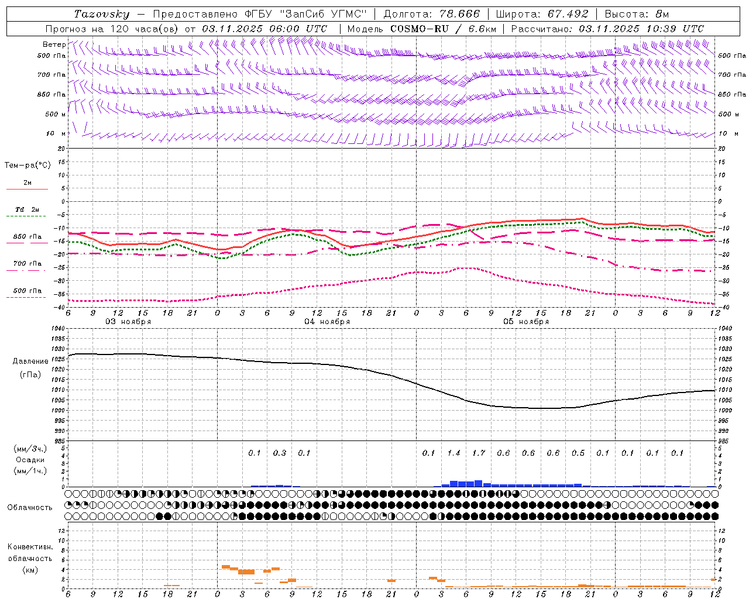Click the 2м temperature legend label
Viewport: 749px width, 599px height.
tap(28, 183)
